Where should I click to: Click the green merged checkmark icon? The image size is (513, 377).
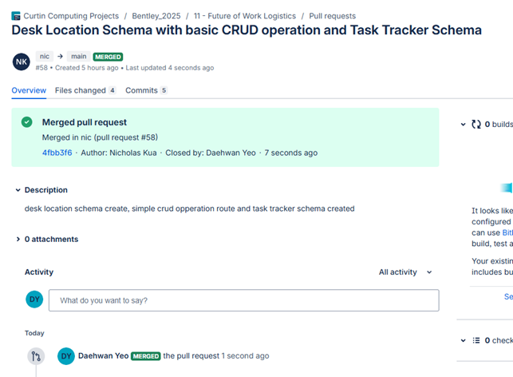(x=27, y=122)
